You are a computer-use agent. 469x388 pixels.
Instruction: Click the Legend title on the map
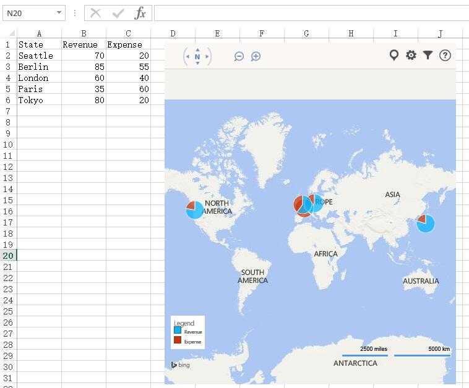[x=184, y=323]
